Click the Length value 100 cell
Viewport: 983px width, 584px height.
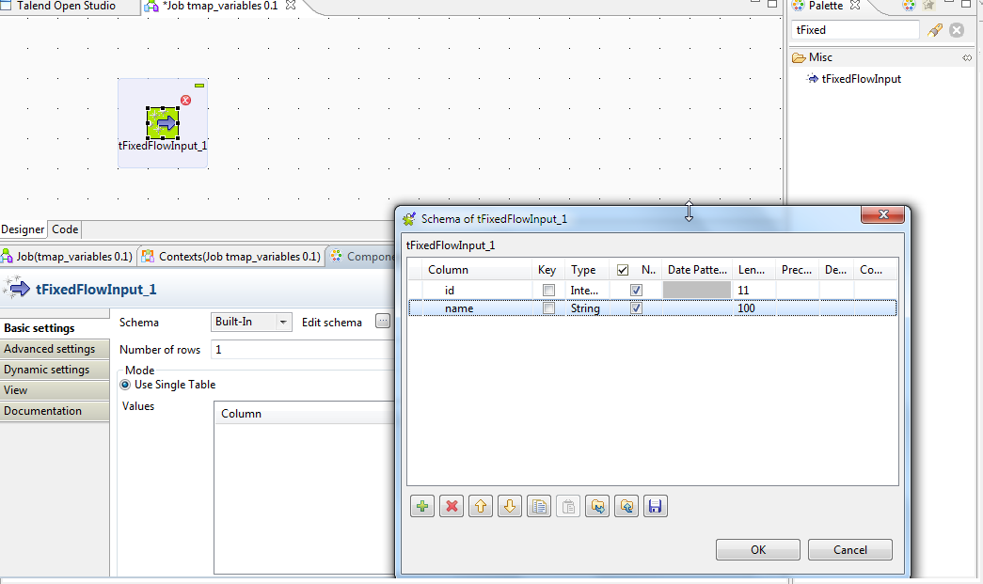pyautogui.click(x=754, y=308)
